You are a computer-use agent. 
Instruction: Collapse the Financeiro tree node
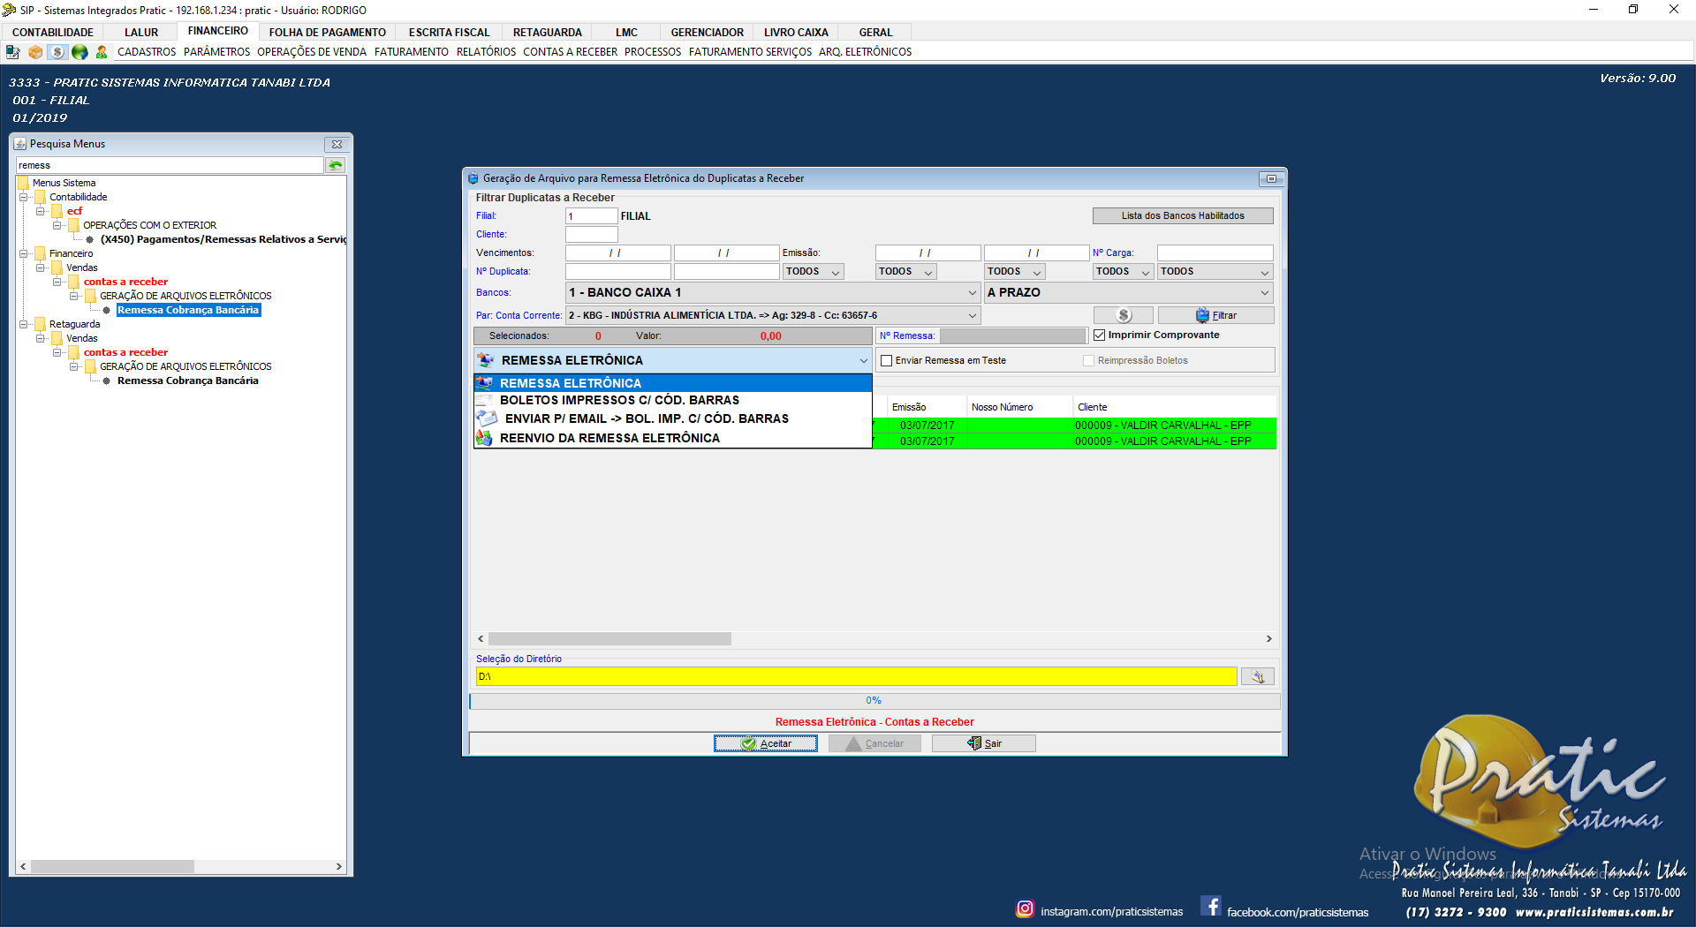(x=24, y=254)
